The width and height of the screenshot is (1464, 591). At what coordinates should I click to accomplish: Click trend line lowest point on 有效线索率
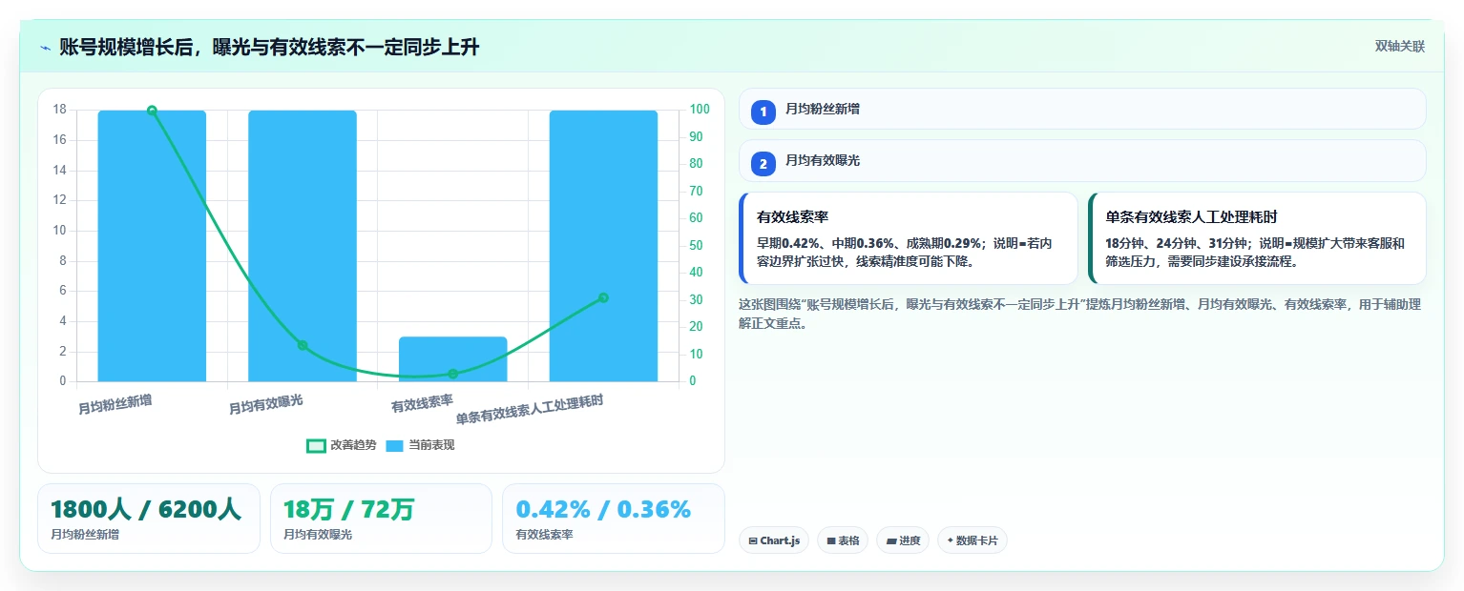[452, 374]
